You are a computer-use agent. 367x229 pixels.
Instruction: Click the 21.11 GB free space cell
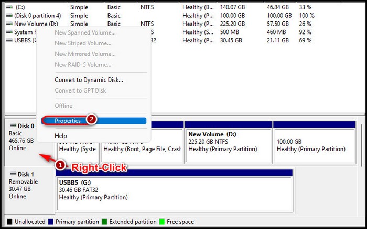pyautogui.click(x=278, y=40)
